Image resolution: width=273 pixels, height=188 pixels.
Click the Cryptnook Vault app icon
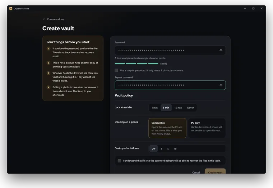coord(11,9)
